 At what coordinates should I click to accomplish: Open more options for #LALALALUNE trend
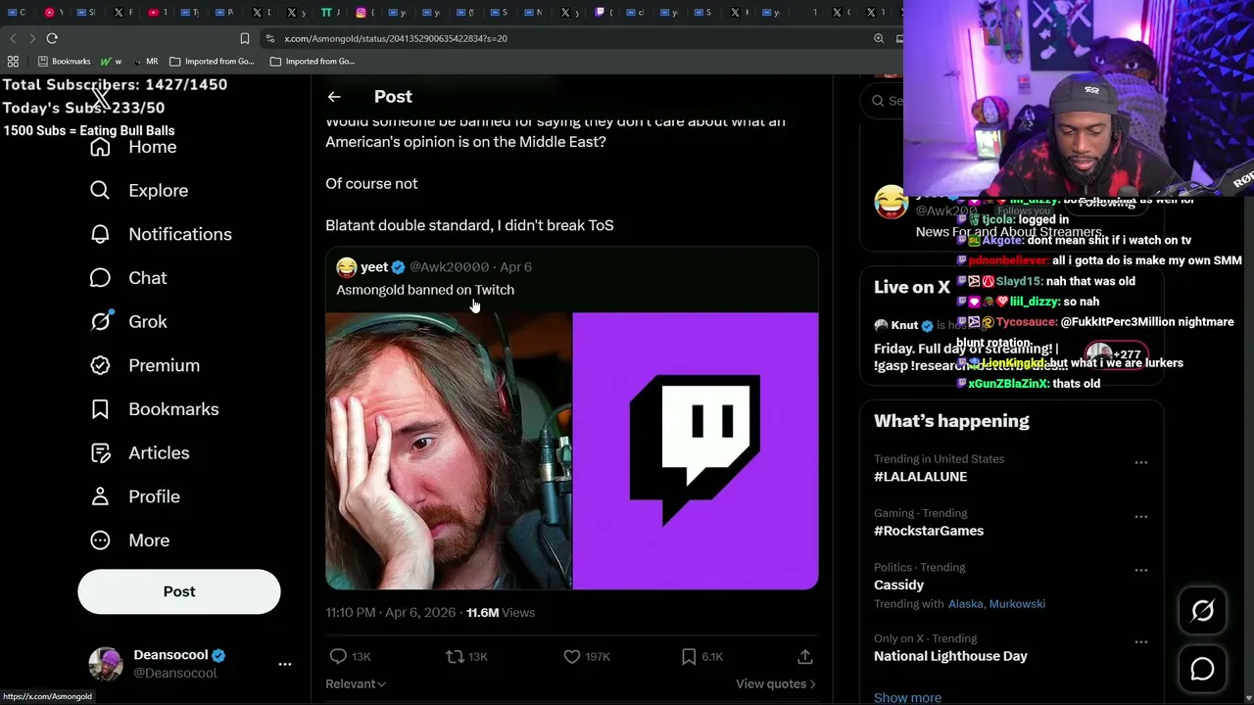(1140, 462)
